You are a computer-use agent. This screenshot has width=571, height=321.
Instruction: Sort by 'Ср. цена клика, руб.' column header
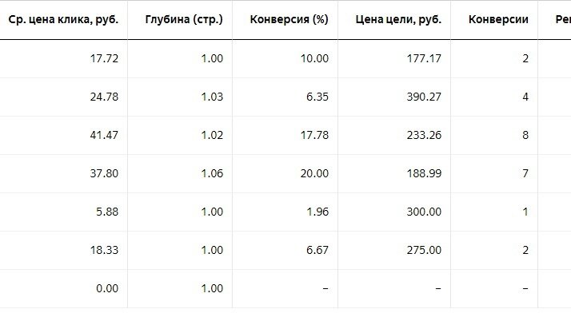pos(63,20)
